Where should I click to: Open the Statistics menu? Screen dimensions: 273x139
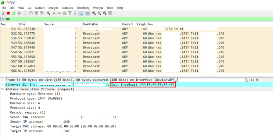[67, 8]
